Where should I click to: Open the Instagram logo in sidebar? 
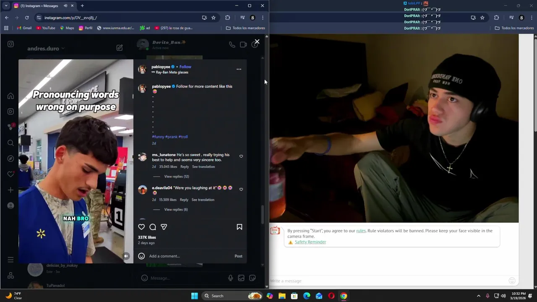[10, 44]
